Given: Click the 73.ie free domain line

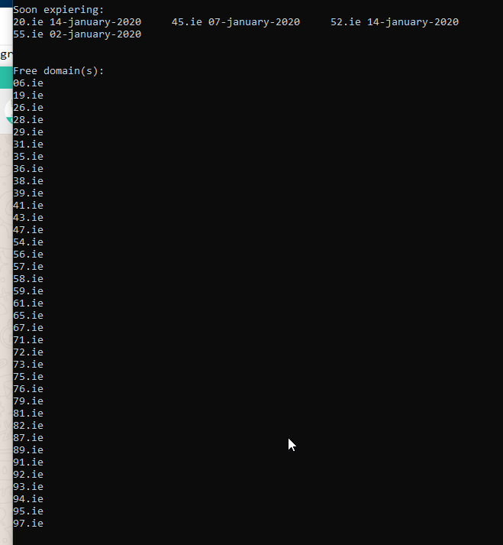Looking at the screenshot, I should coord(28,365).
